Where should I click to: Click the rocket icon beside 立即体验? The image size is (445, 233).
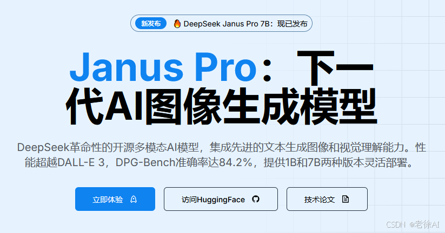134,200
